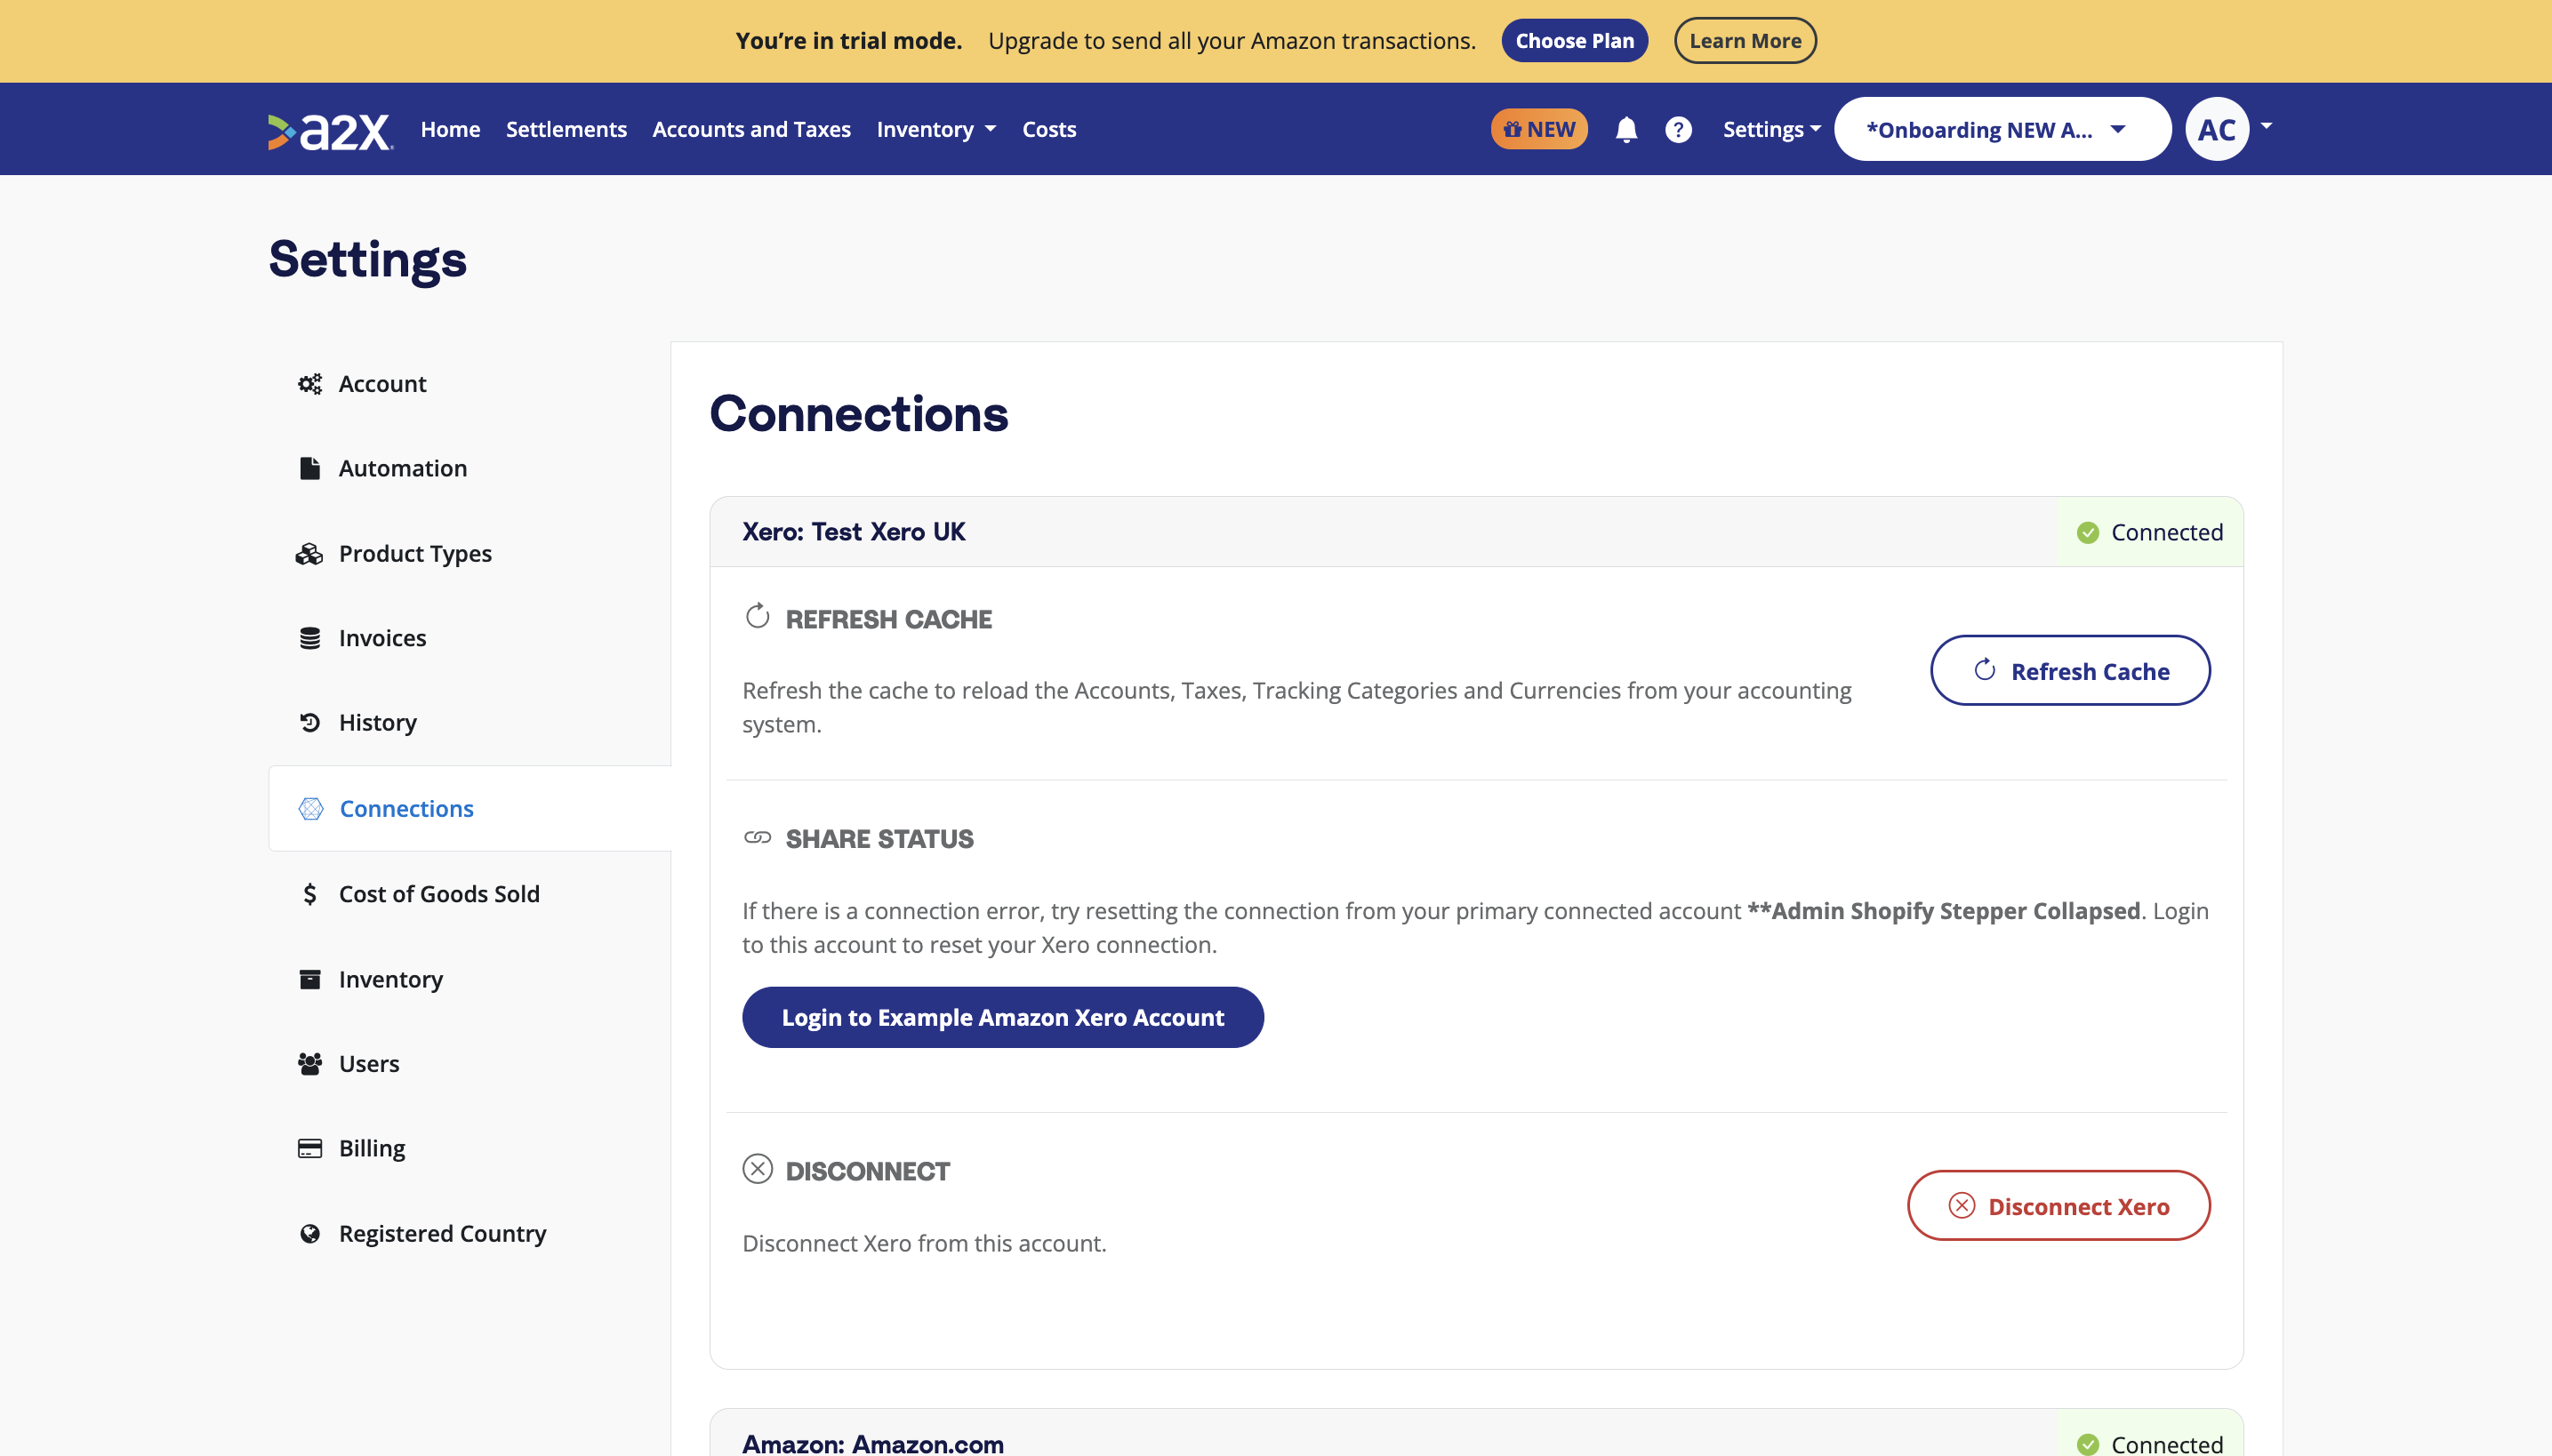Viewport: 2552px width, 1456px height.
Task: Click the Learn More button
Action: coord(1745,40)
